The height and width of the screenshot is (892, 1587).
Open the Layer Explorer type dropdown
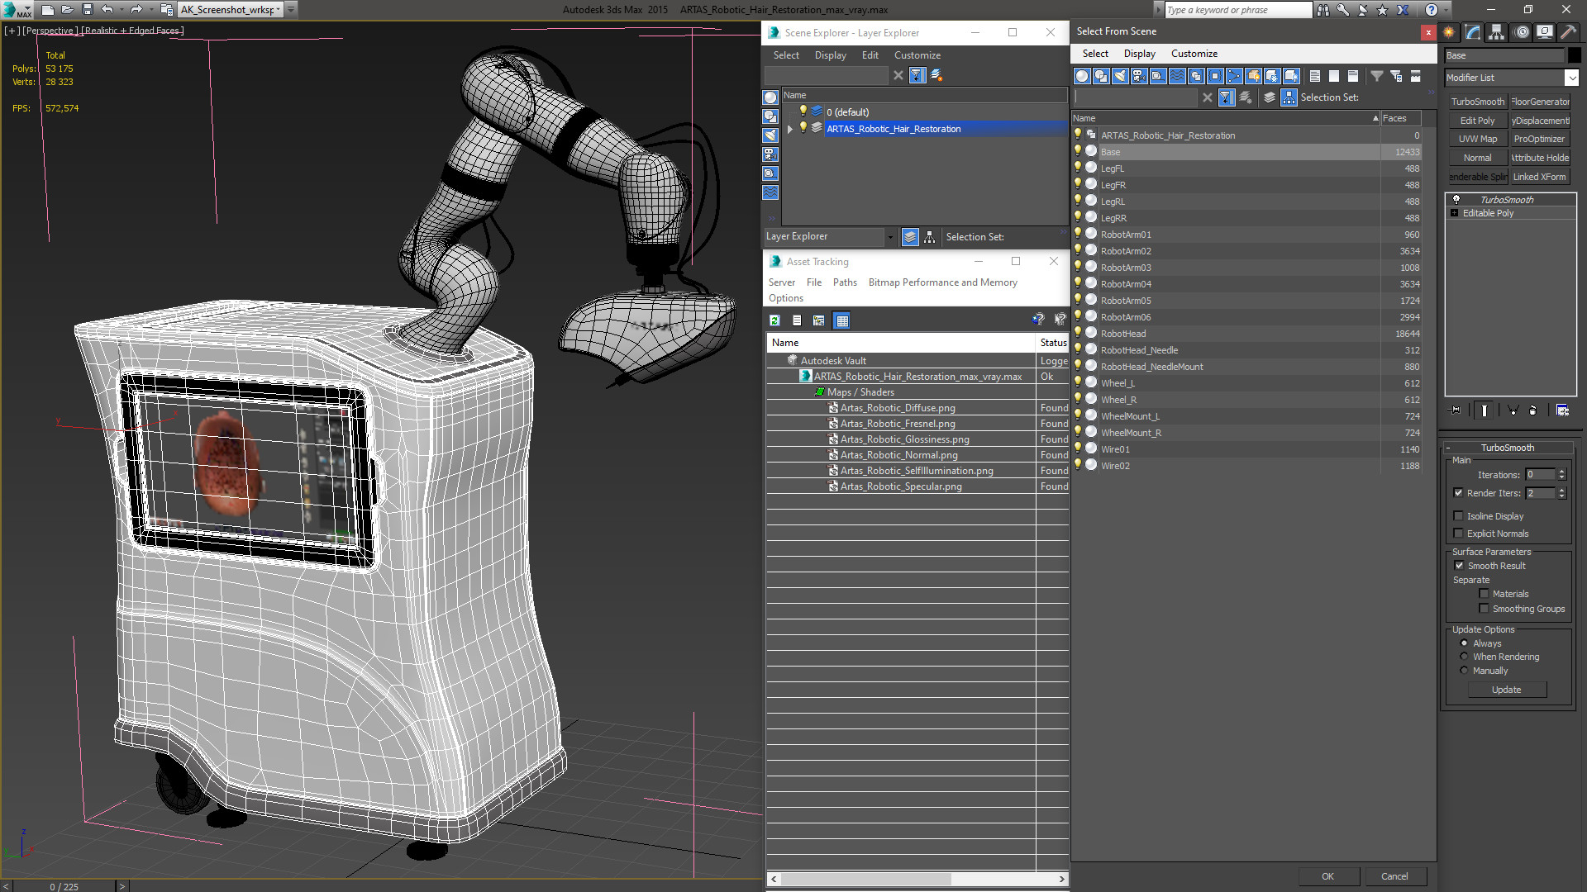coord(890,237)
